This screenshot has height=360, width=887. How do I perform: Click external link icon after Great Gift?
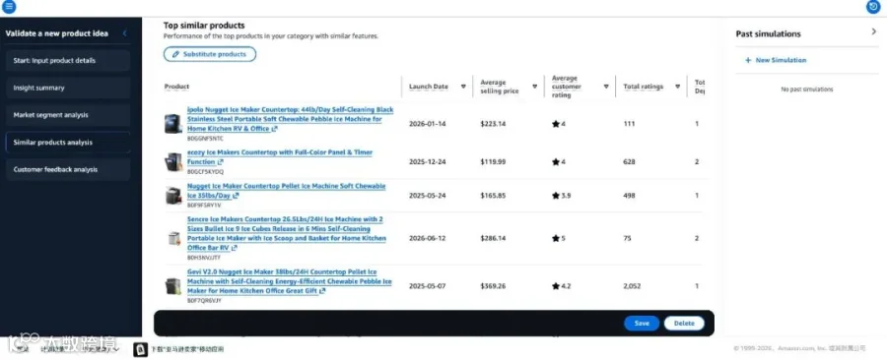coord(322,291)
